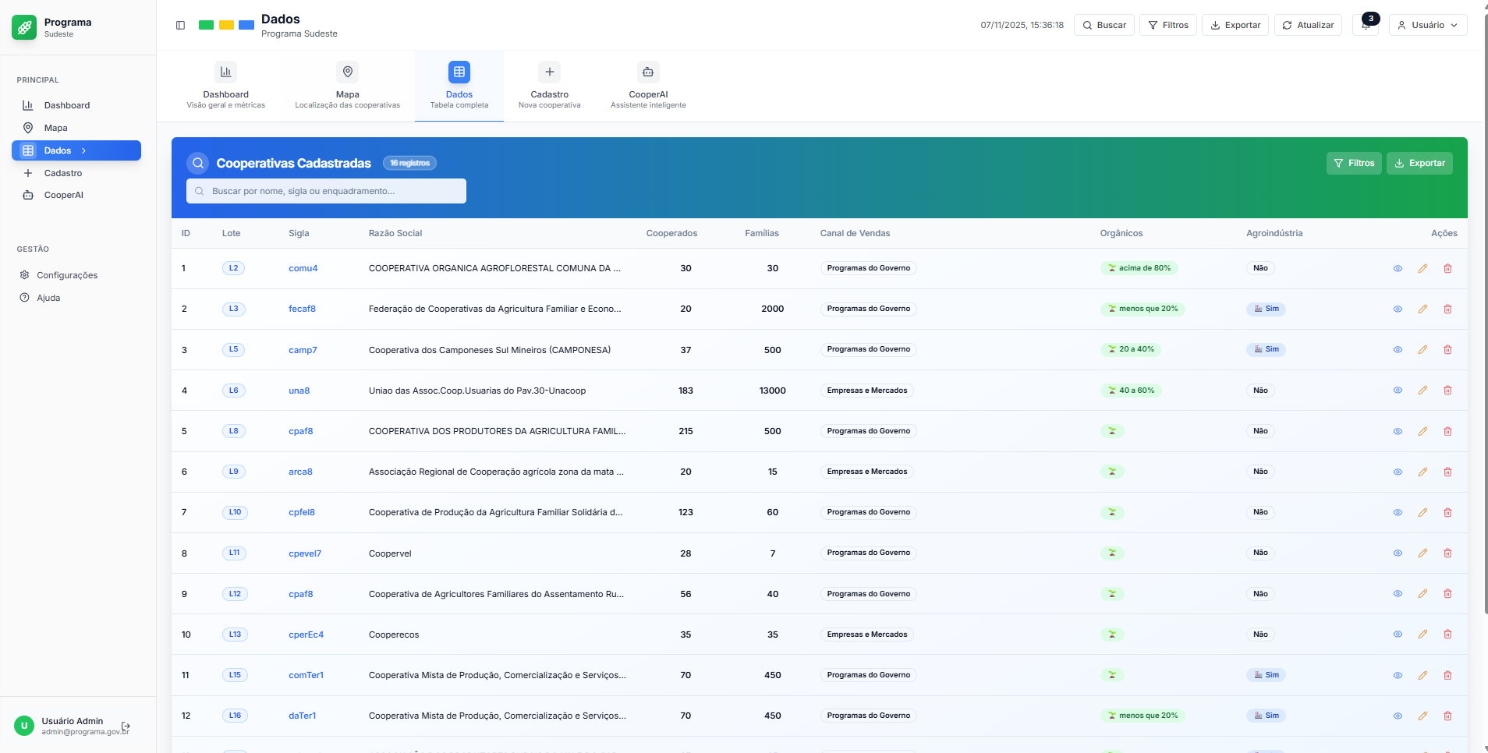Viewport: 1488px width, 753px height.
Task: Toggle the sidebar panel icon
Action: click(180, 25)
